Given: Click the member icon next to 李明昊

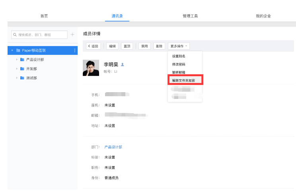Looking at the screenshot, I should click(123, 64).
